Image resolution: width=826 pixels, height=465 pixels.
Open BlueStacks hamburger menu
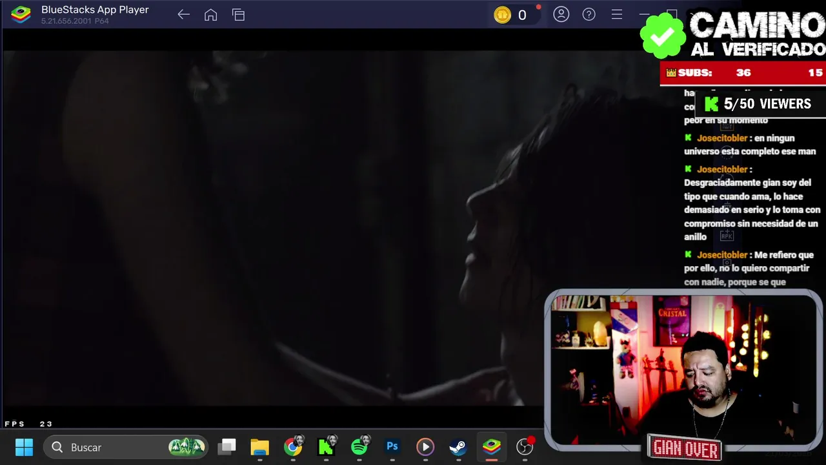point(617,14)
